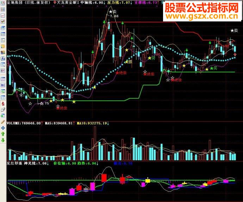The height and width of the screenshot is (202, 243).
Task: Click the window search icon
Action: (x=3, y=65)
